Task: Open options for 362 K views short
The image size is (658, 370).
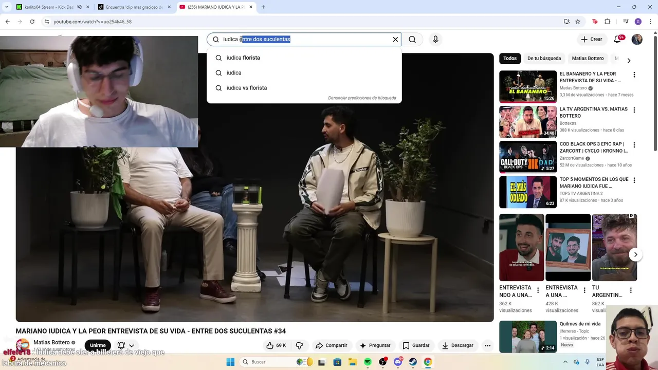Action: (x=538, y=290)
